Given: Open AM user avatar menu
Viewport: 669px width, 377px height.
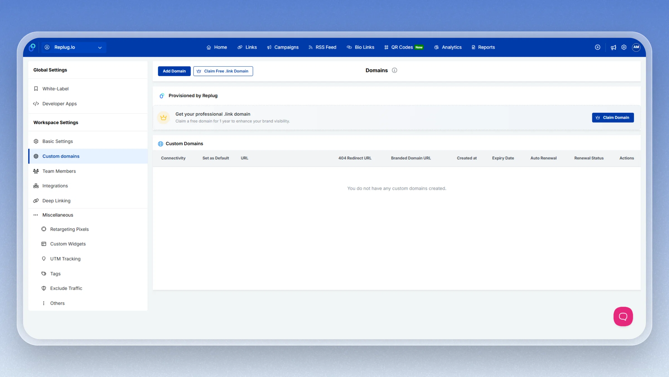Looking at the screenshot, I should (636, 47).
